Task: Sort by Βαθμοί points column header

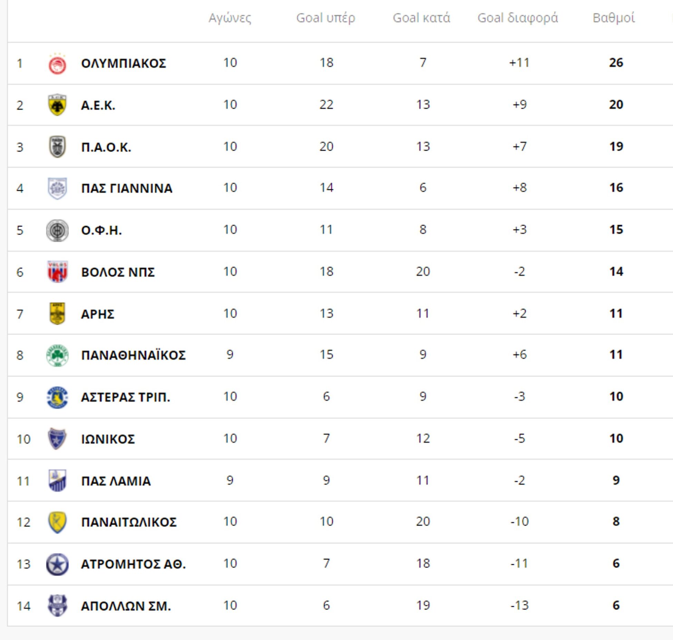Action: click(x=614, y=18)
